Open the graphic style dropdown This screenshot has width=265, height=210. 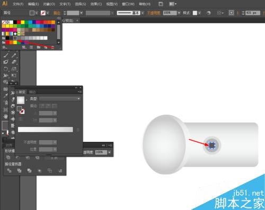[x=199, y=13]
